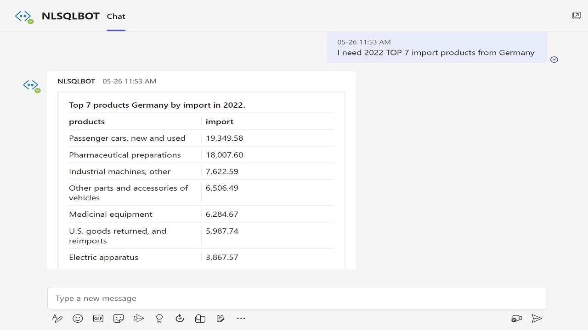Send the message with arrow icon
This screenshot has height=330, width=588.
537,319
